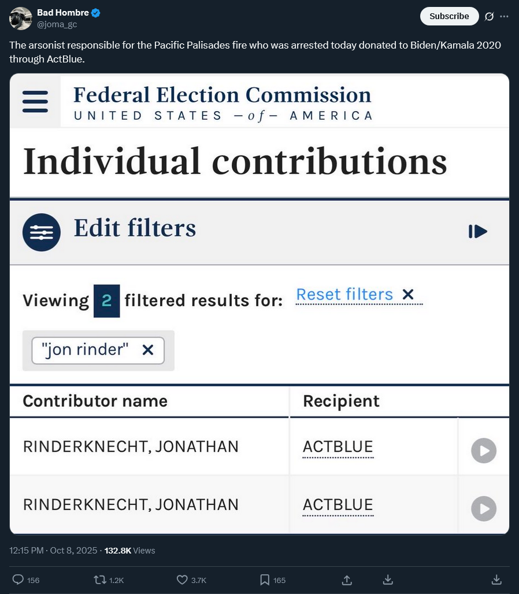Open second ACTBLUE recipient link
The height and width of the screenshot is (594, 519).
(x=338, y=505)
